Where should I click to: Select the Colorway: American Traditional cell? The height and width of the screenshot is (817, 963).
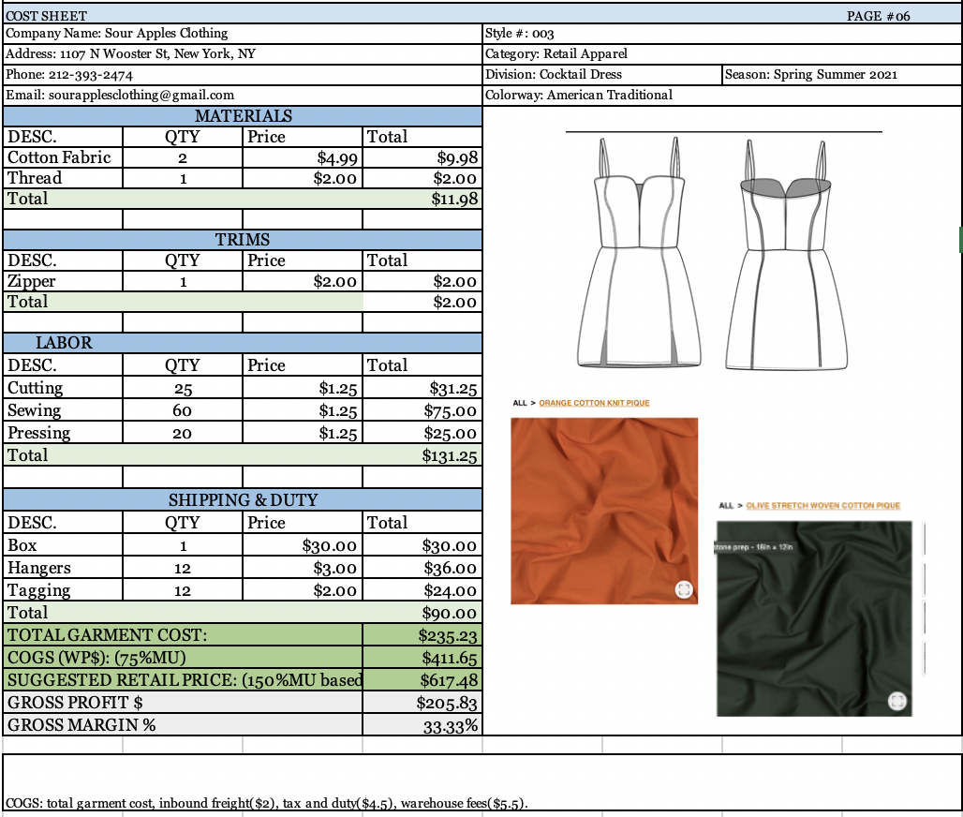722,96
